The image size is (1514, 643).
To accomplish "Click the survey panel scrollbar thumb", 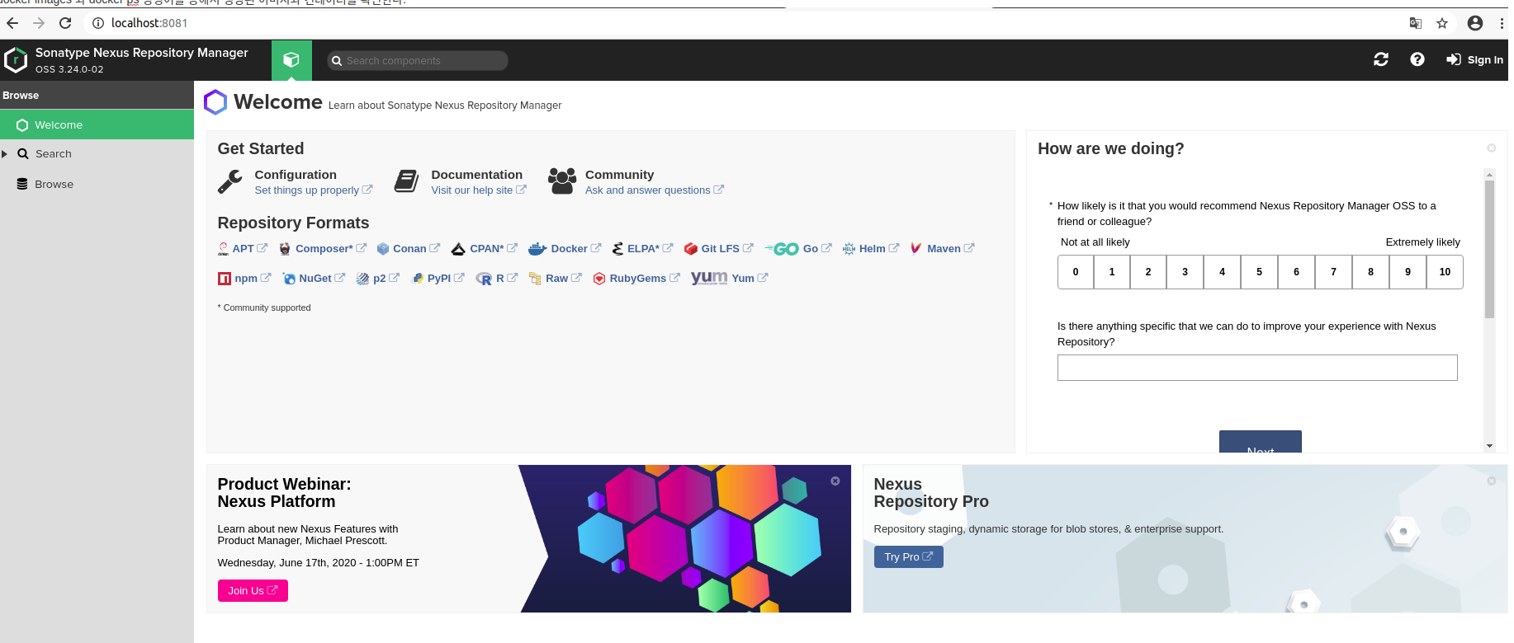I will 1490,249.
